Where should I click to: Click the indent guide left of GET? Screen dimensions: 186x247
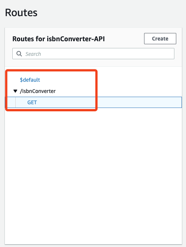[x=16, y=102]
